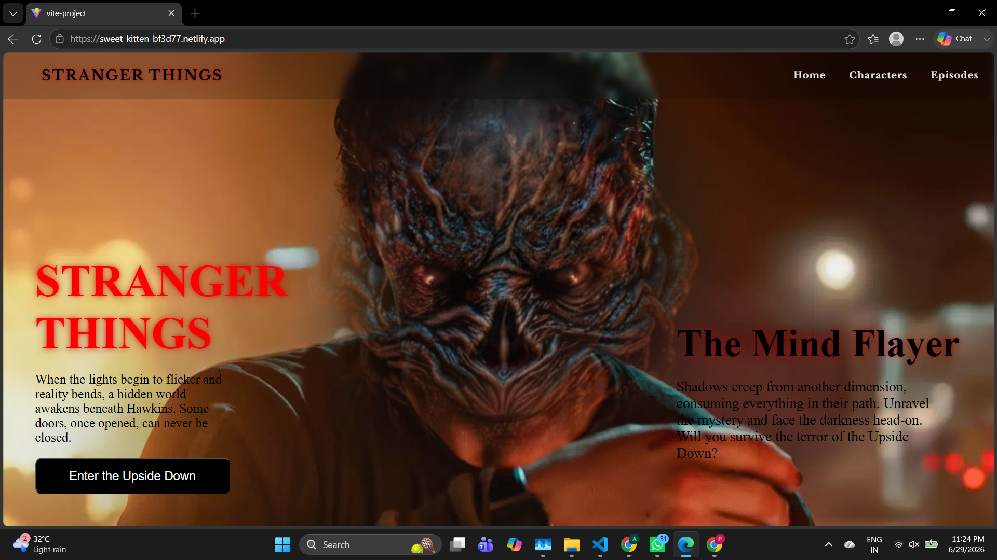Image resolution: width=997 pixels, height=560 pixels.
Task: Open the weather widget 32°C
Action: tap(41, 544)
